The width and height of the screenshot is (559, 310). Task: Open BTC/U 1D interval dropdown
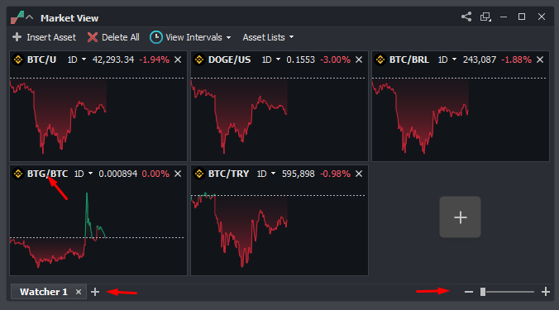(x=77, y=60)
